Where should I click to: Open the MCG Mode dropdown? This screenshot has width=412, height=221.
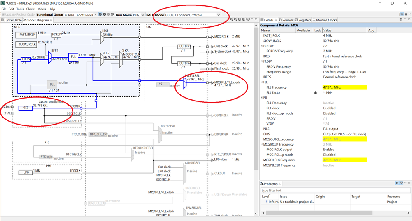coord(218,15)
